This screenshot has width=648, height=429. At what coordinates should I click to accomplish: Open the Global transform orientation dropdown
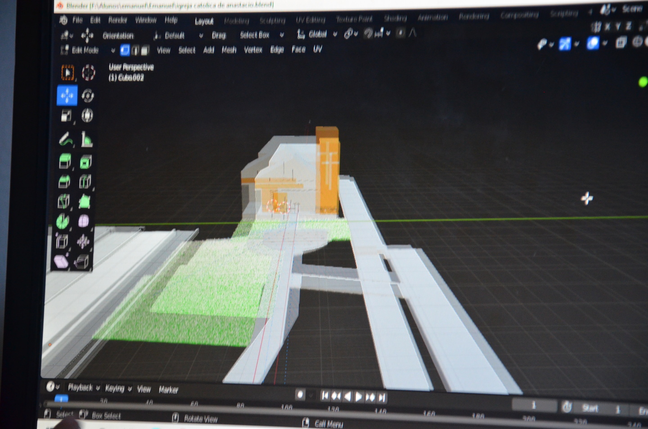tap(317, 34)
